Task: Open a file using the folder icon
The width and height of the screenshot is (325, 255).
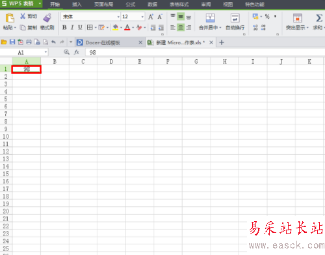Action: (4, 42)
